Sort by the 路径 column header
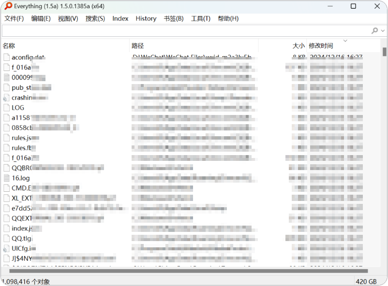Image resolution: width=388 pixels, height=286 pixels. (194, 46)
